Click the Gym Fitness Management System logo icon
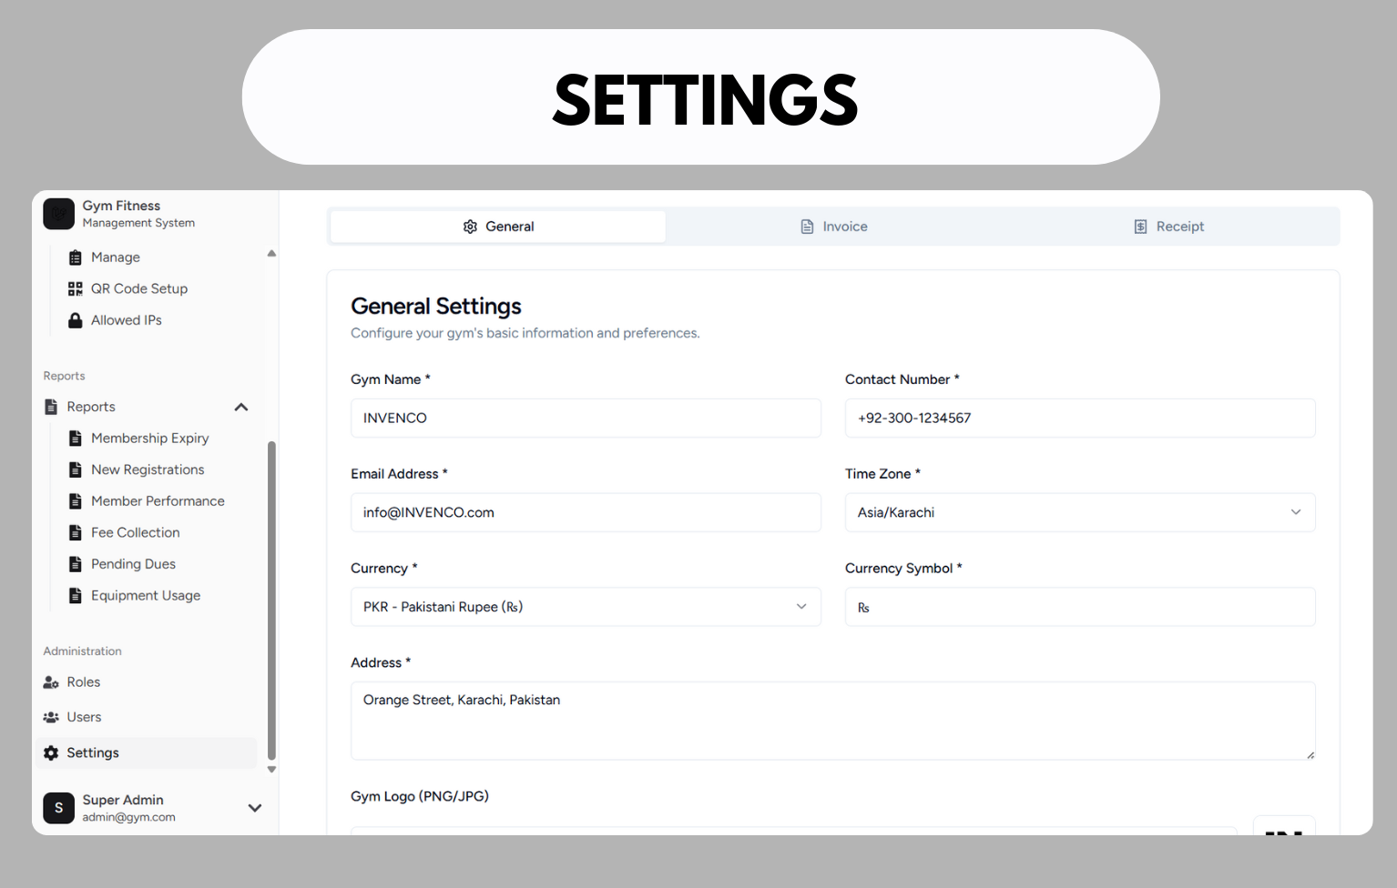The width and height of the screenshot is (1397, 888). coord(58,214)
